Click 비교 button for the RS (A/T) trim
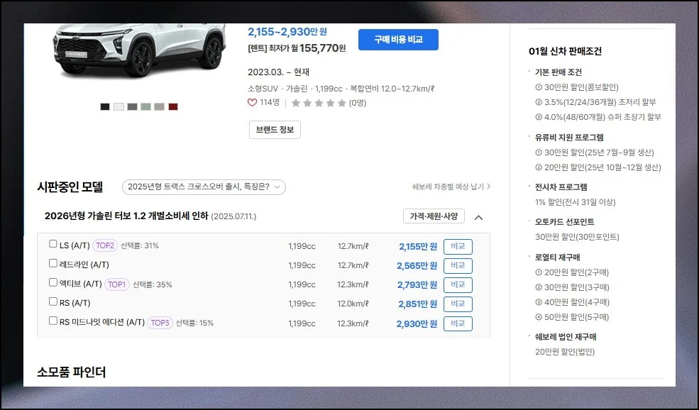Image resolution: width=699 pixels, height=410 pixels. [458, 304]
